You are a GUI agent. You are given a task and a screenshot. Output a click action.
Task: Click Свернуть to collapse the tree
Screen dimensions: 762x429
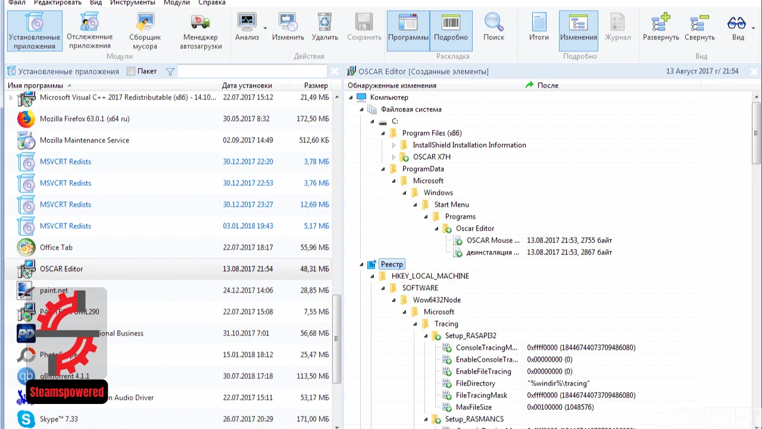(699, 27)
